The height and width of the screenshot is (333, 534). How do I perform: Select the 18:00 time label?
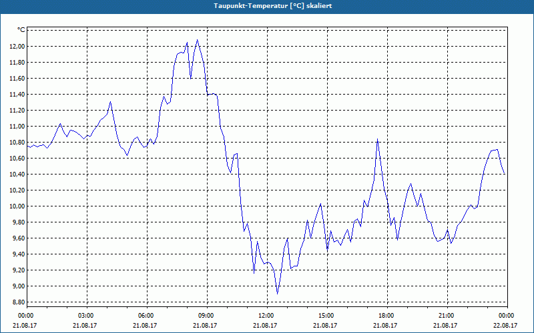(388, 316)
